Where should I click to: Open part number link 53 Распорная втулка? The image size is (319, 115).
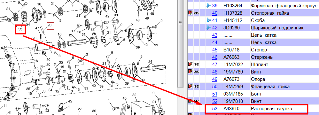click(x=215, y=109)
